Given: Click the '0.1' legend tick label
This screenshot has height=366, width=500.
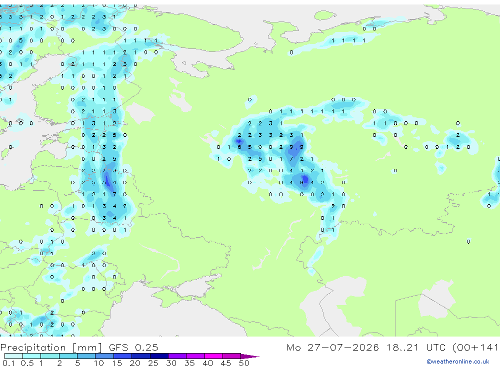Looking at the screenshot, I should 8,363.
